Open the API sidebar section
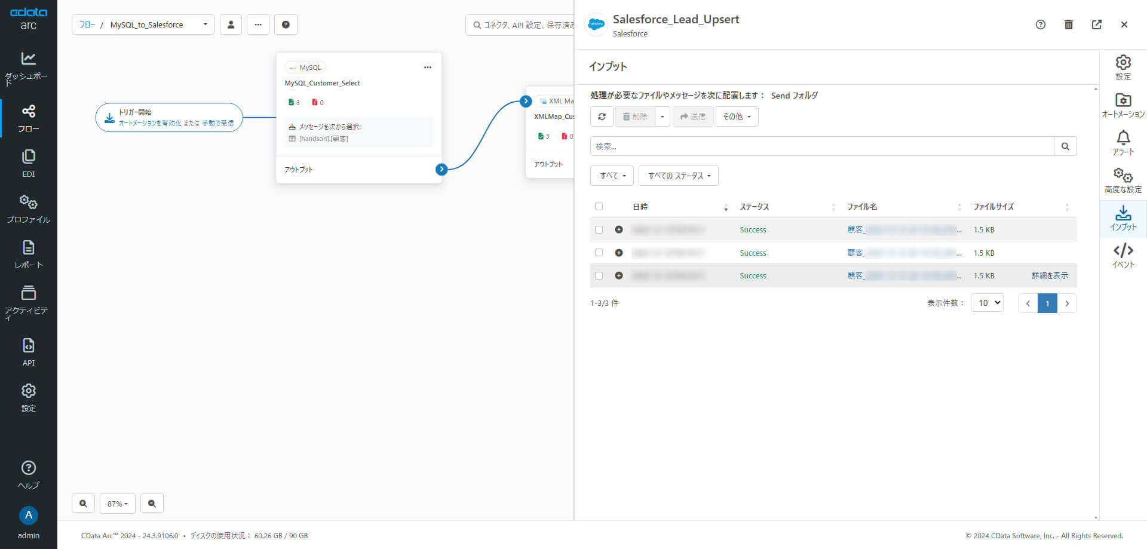 point(28,352)
